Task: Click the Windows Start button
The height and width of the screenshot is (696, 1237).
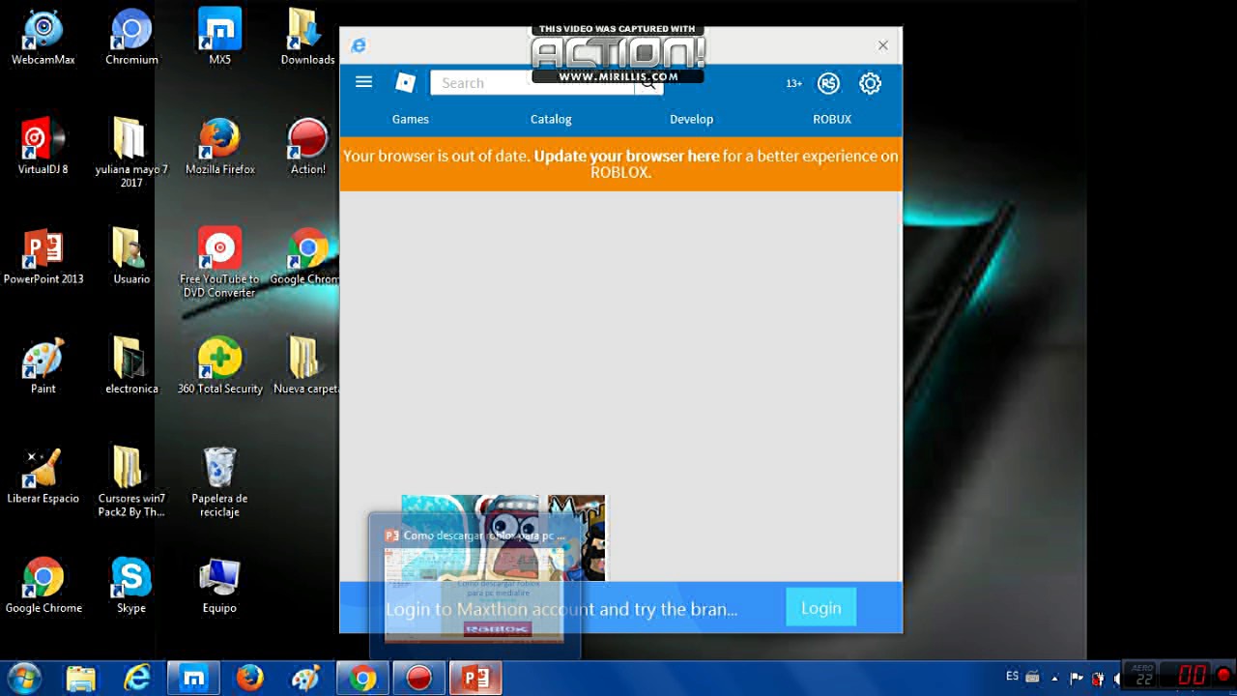Action: [24, 678]
